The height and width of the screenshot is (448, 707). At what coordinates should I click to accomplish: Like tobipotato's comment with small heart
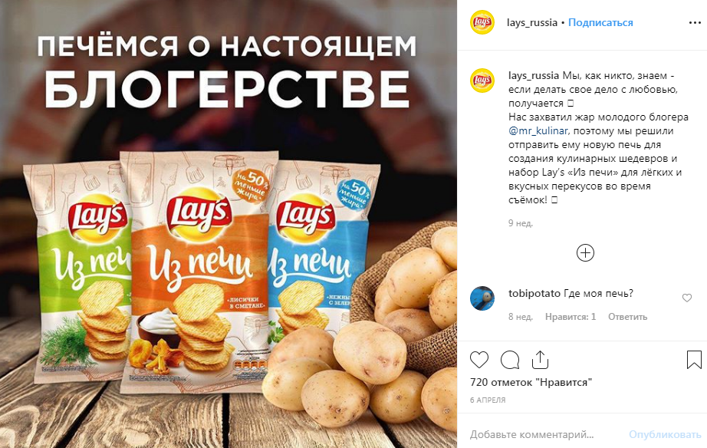pyautogui.click(x=687, y=298)
